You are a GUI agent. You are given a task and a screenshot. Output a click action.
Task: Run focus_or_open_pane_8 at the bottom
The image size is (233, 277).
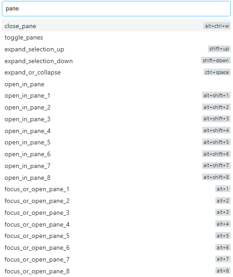pos(116,271)
